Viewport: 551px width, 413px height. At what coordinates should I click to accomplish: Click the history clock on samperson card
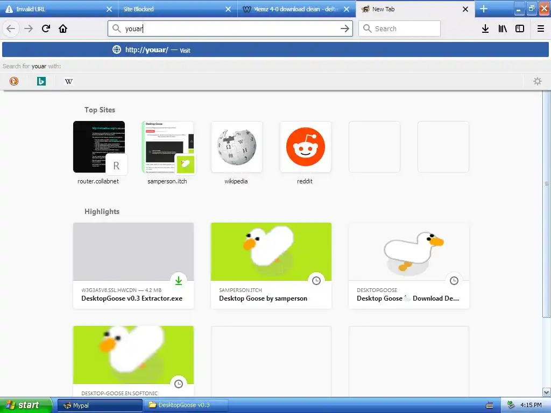pos(316,281)
